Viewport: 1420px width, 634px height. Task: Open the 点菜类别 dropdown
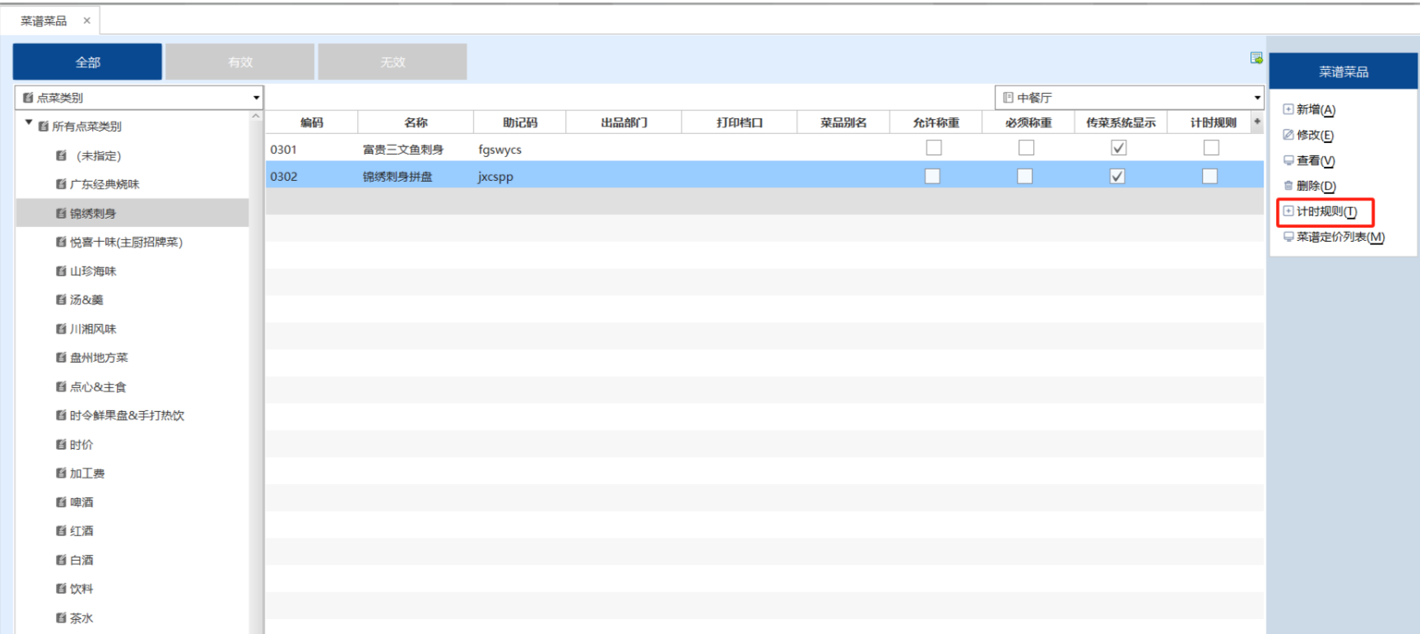256,98
